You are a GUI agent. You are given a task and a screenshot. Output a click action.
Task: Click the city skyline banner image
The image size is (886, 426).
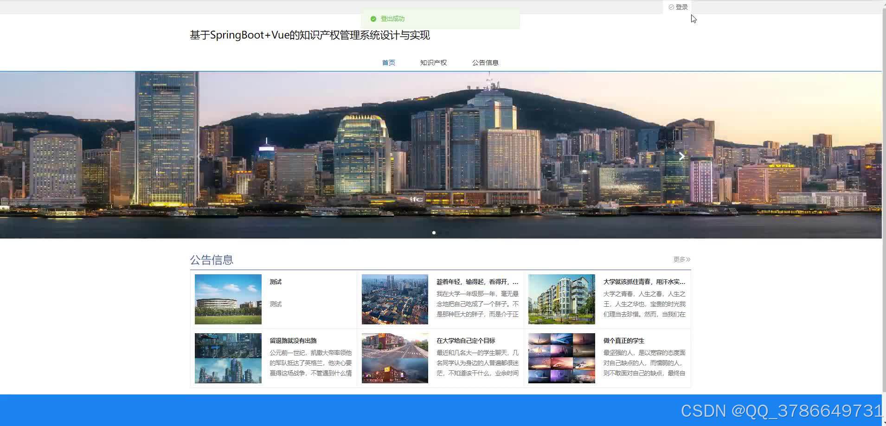(x=441, y=153)
